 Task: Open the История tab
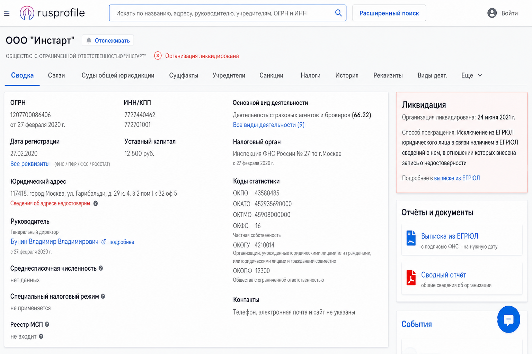point(347,75)
